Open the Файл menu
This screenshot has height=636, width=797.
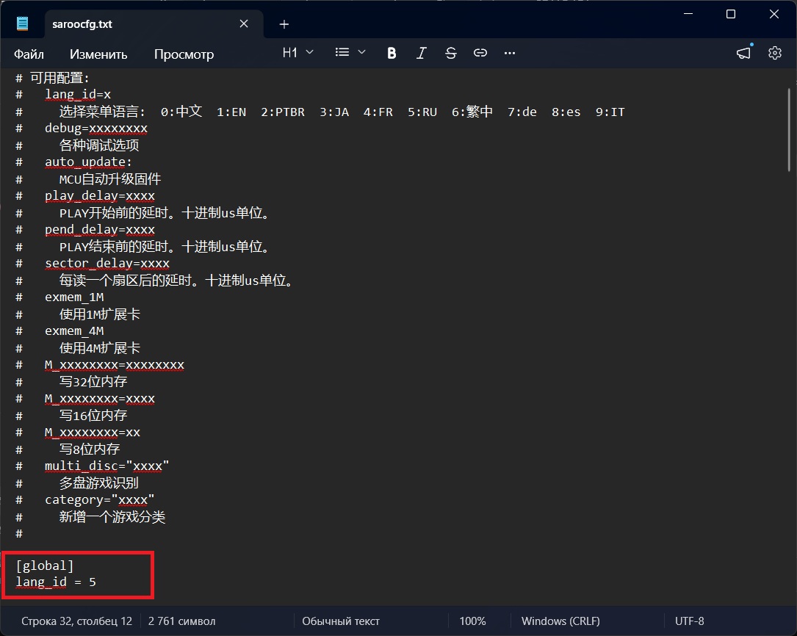click(x=29, y=54)
